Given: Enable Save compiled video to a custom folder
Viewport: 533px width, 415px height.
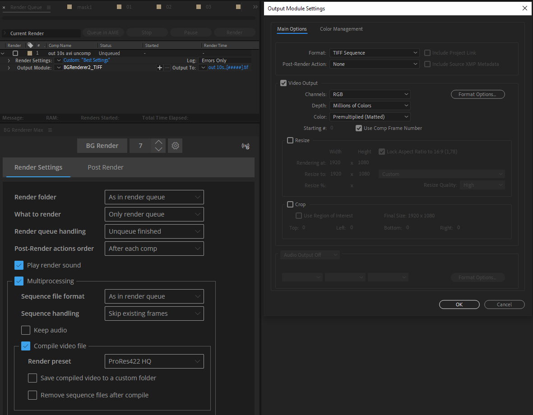Looking at the screenshot, I should (32, 378).
